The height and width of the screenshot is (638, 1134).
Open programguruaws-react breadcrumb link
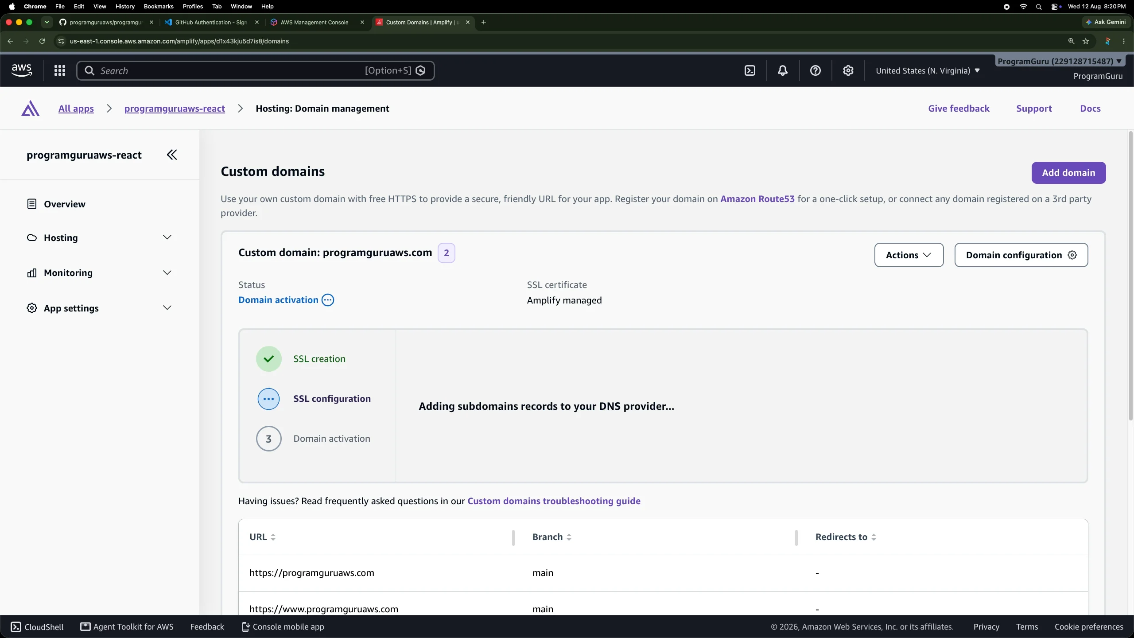coord(175,109)
